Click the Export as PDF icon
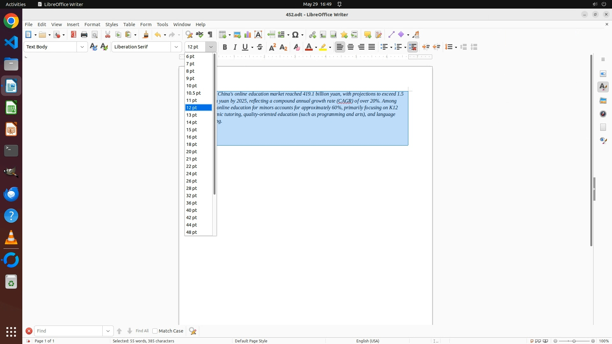 tap(74, 35)
